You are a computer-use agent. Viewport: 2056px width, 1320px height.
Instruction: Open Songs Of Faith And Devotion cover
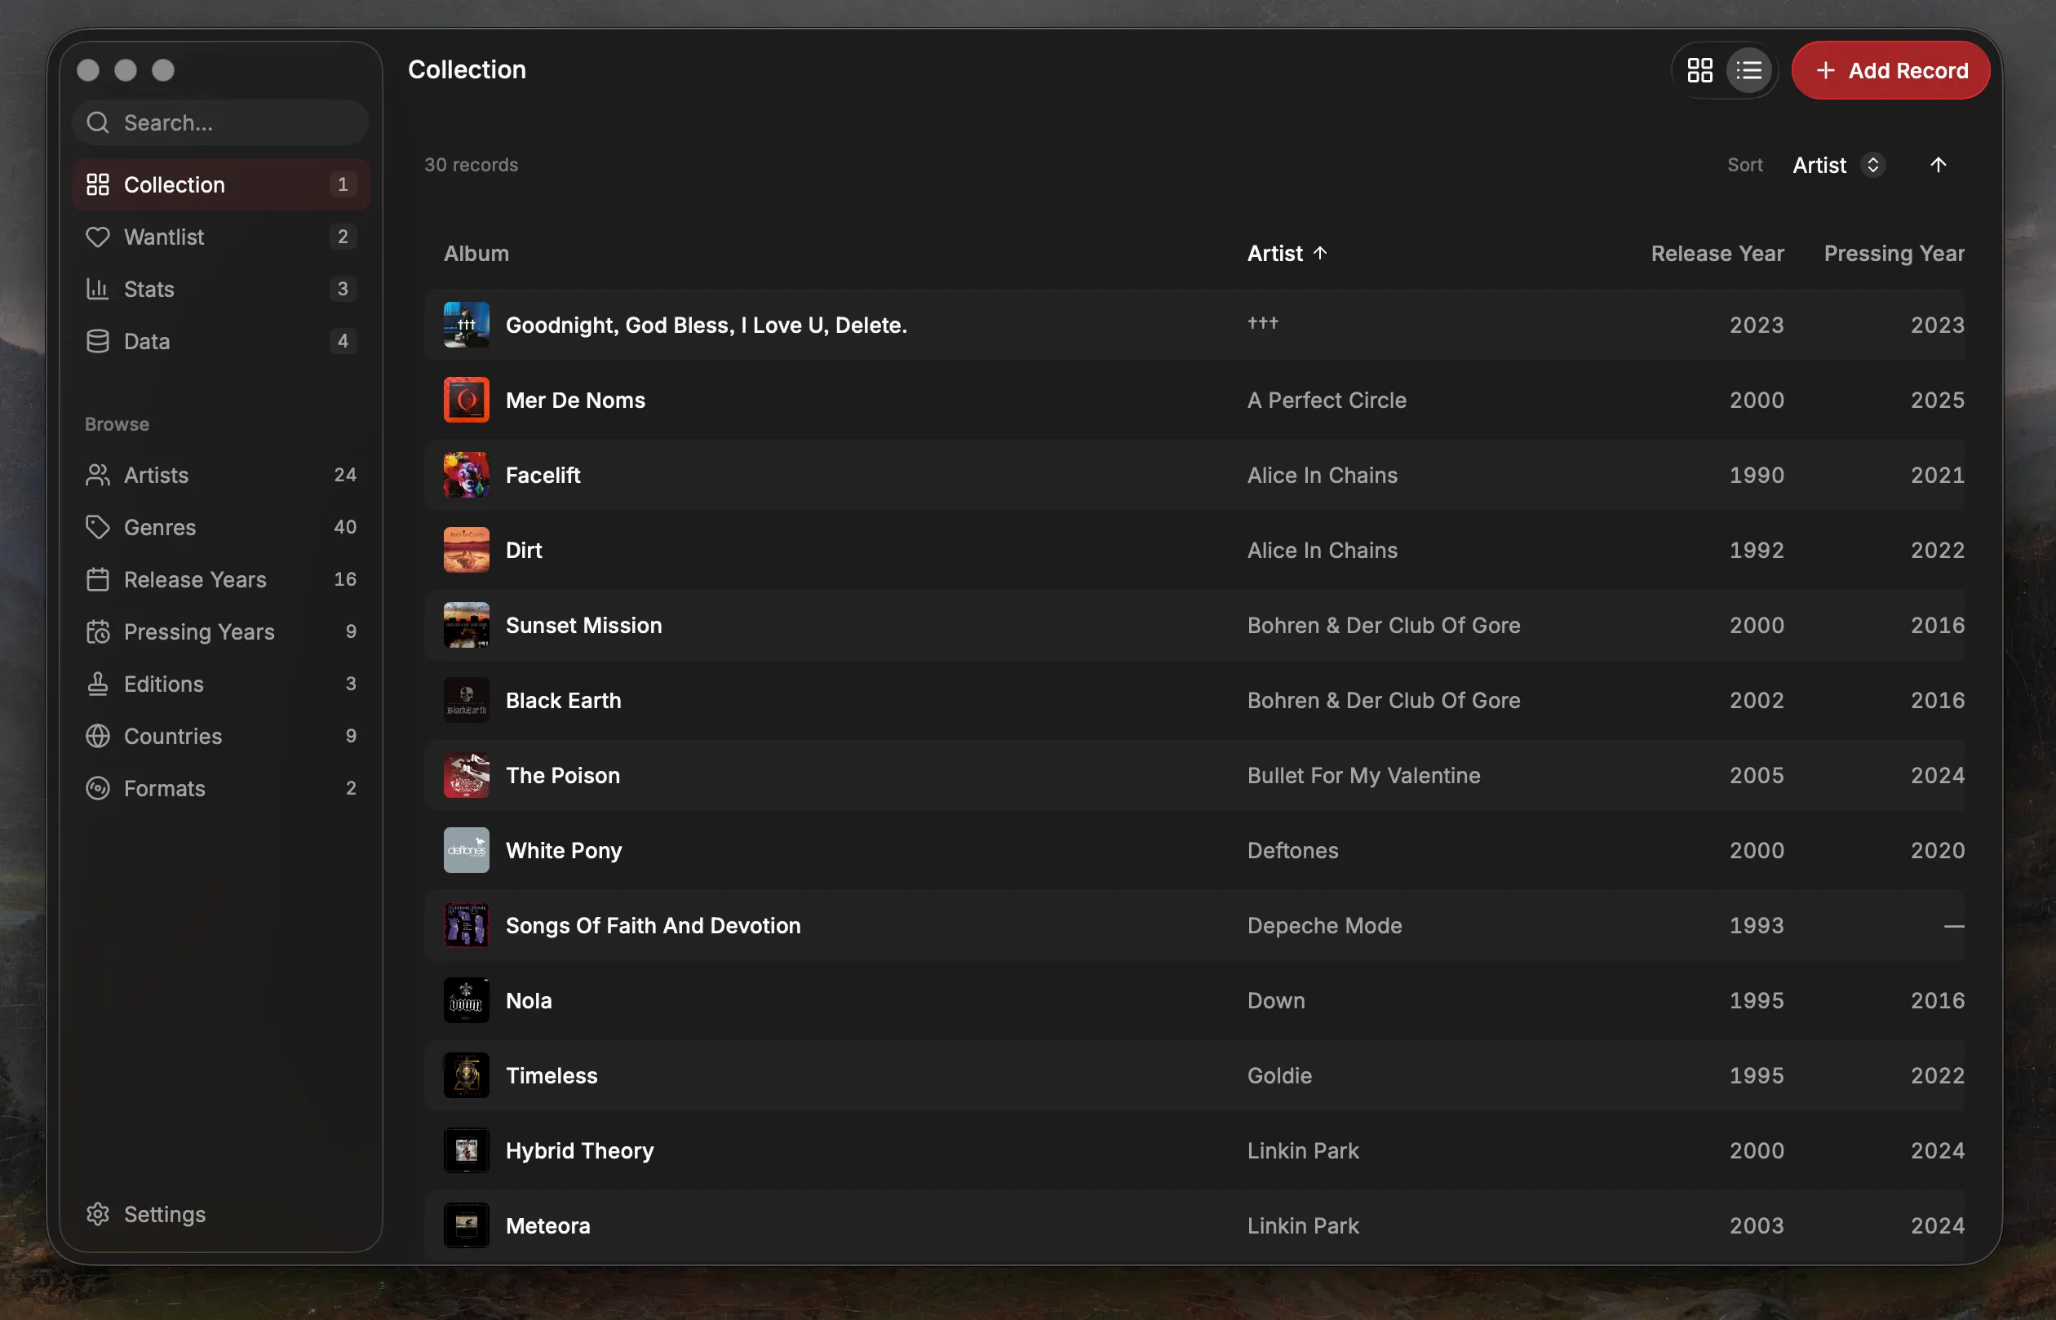click(466, 926)
